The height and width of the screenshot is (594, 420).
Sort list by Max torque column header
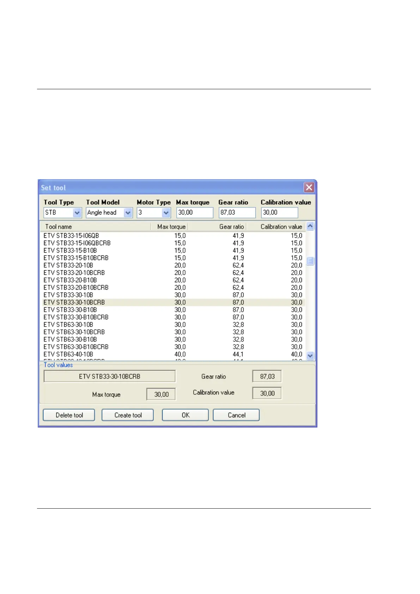point(169,227)
